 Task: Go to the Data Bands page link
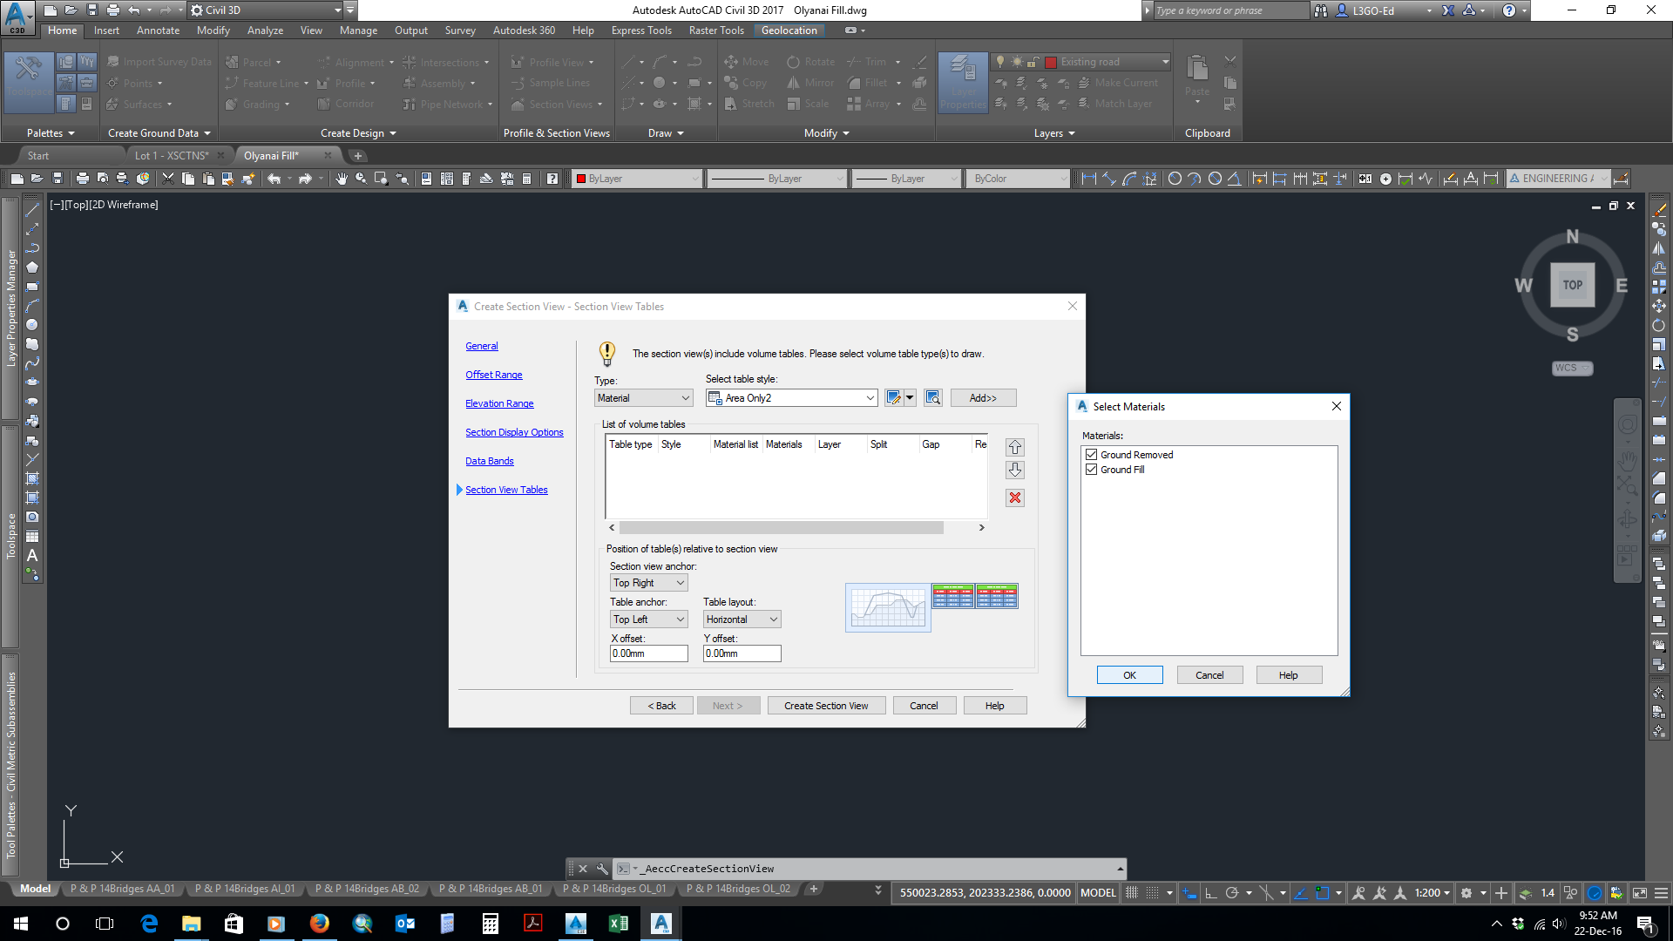point(489,461)
